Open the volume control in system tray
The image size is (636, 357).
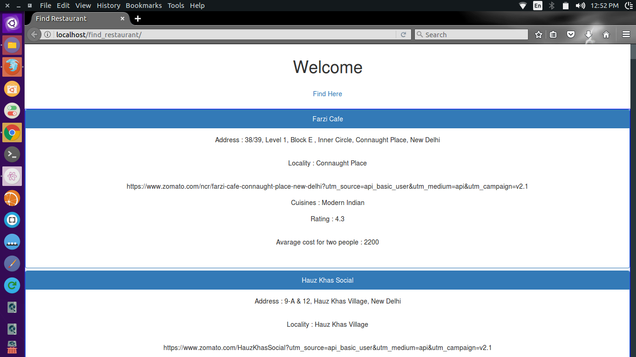pos(580,6)
